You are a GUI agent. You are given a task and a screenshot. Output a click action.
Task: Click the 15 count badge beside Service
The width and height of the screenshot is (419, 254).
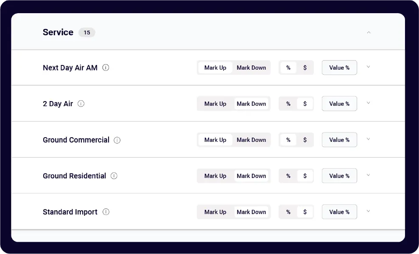click(x=87, y=32)
